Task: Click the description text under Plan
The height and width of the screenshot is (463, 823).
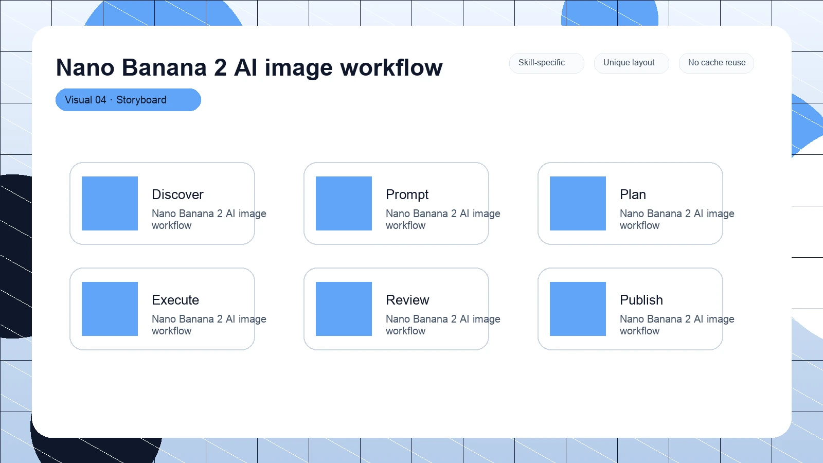Action: tap(677, 219)
